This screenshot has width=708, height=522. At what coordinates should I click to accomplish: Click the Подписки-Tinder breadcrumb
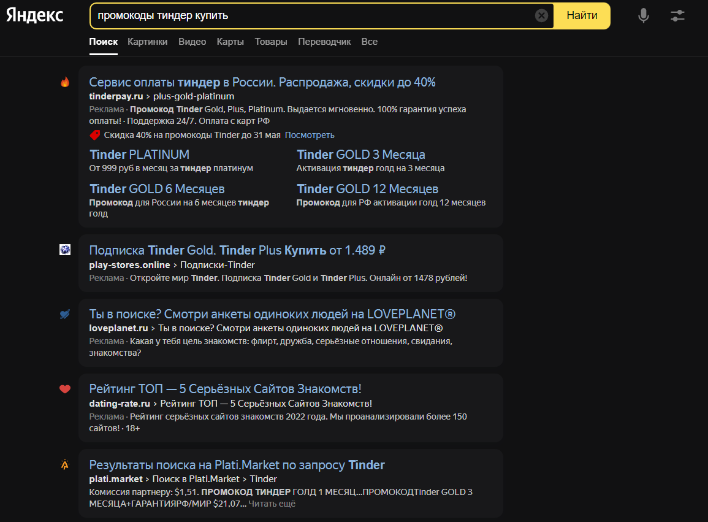pyautogui.click(x=217, y=265)
